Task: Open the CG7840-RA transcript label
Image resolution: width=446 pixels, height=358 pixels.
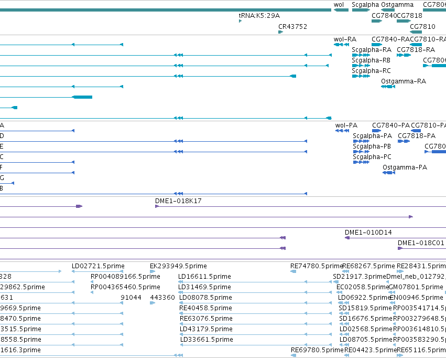Action: click(x=390, y=39)
